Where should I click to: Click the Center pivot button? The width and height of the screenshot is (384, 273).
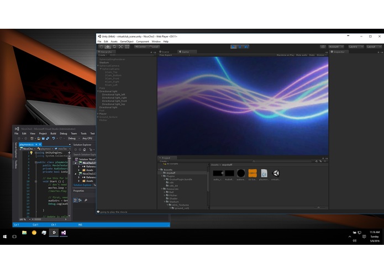tap(141, 46)
